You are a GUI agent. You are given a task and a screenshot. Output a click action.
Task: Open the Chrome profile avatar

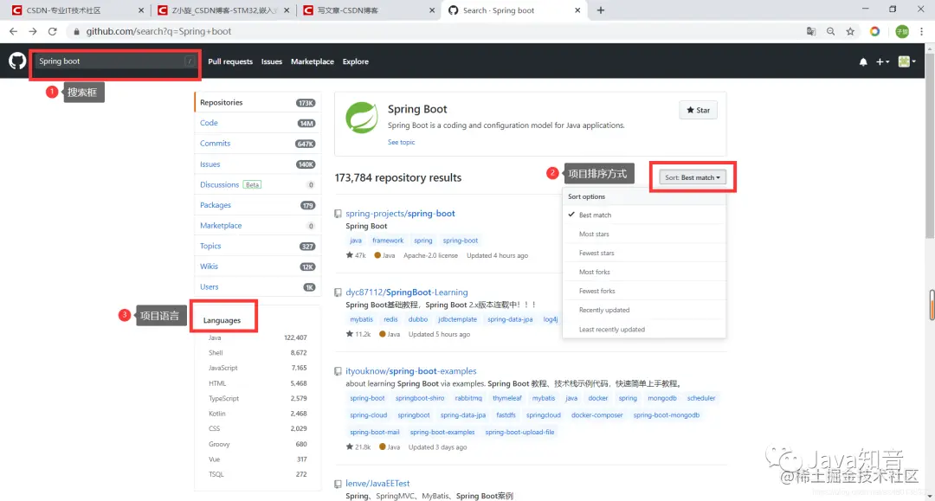pos(902,31)
